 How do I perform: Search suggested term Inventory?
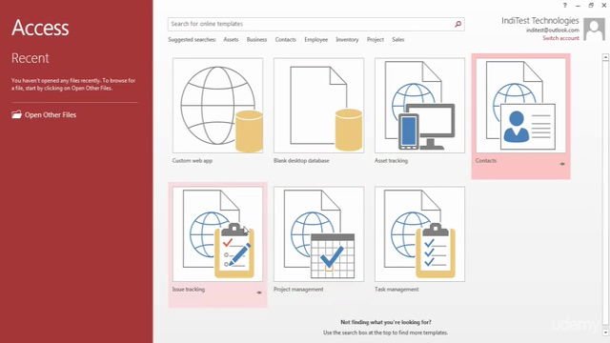click(x=347, y=40)
